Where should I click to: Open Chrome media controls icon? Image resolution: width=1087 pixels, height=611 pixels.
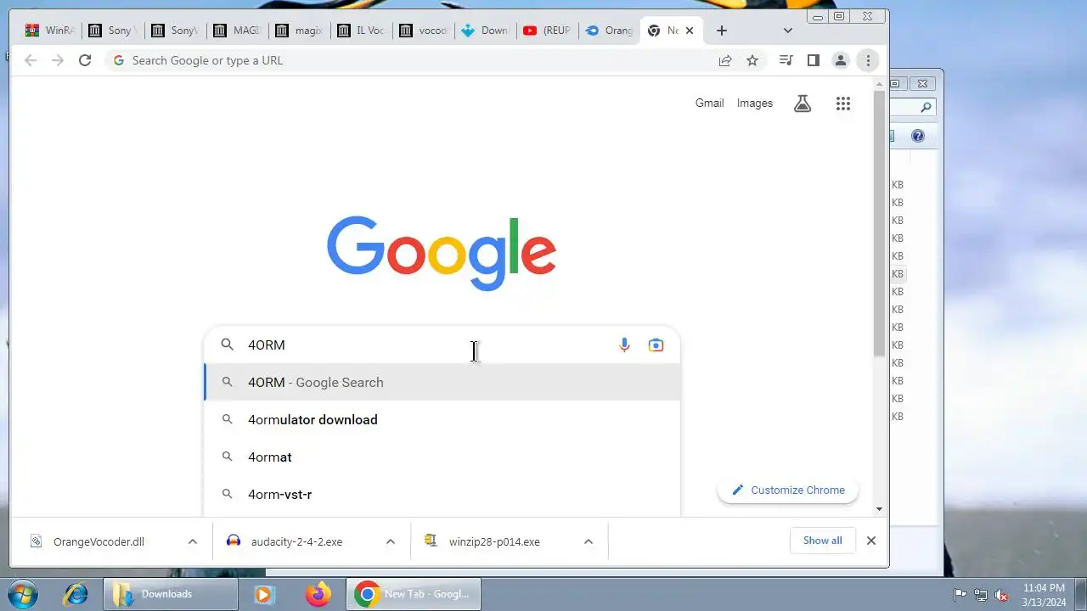(x=786, y=60)
